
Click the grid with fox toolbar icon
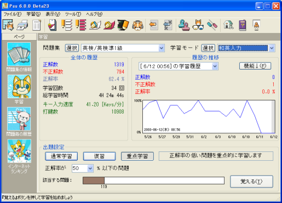(x=8, y=25)
